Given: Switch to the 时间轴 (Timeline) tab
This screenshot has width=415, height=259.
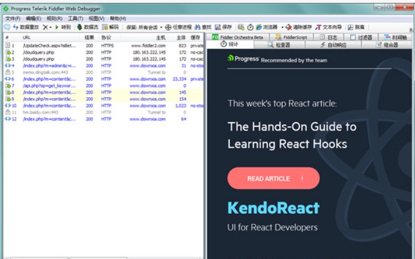Looking at the screenshot, I should (x=395, y=37).
